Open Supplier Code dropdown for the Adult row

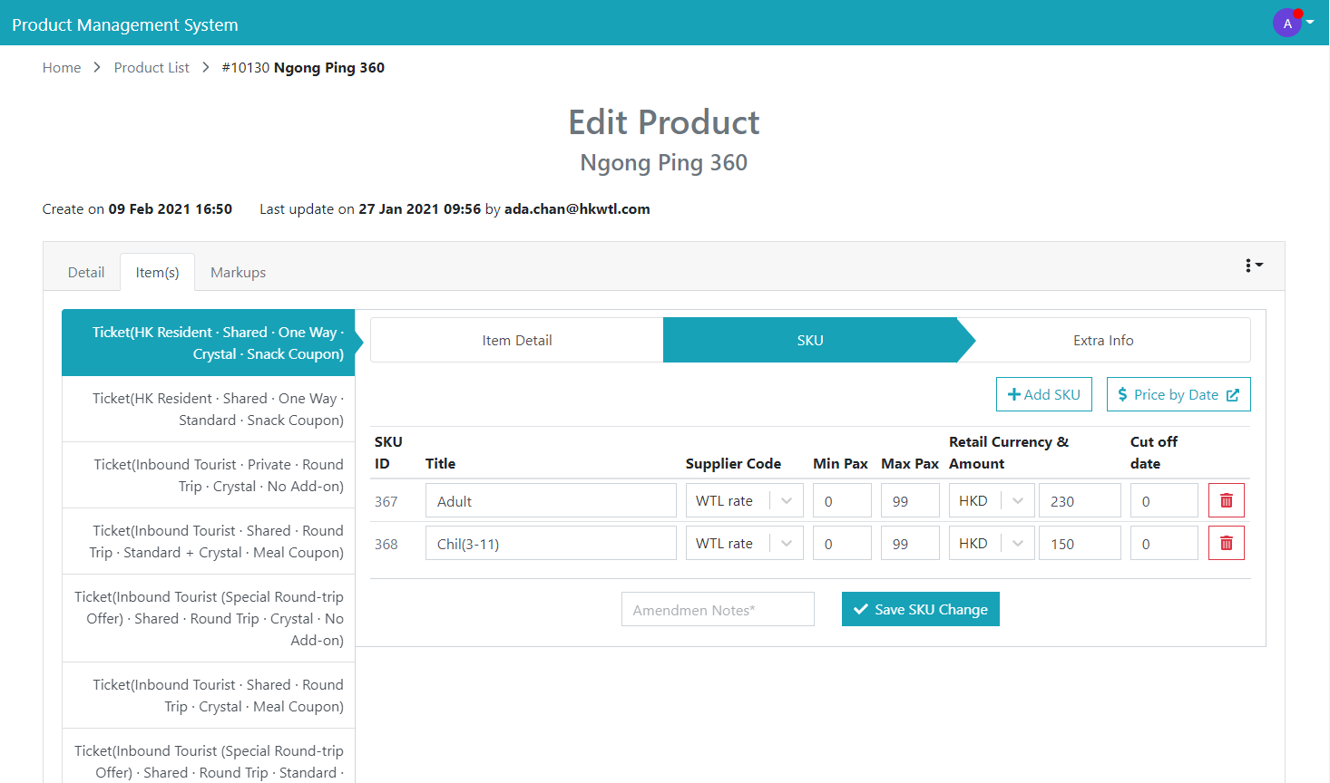(785, 499)
